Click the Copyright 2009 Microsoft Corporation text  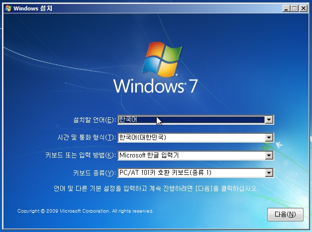86,211
